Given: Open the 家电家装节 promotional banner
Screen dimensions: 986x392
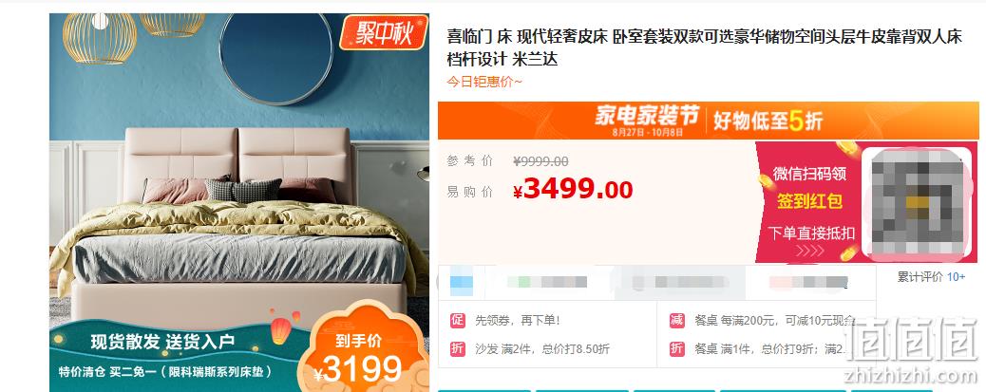Looking at the screenshot, I should [x=708, y=120].
